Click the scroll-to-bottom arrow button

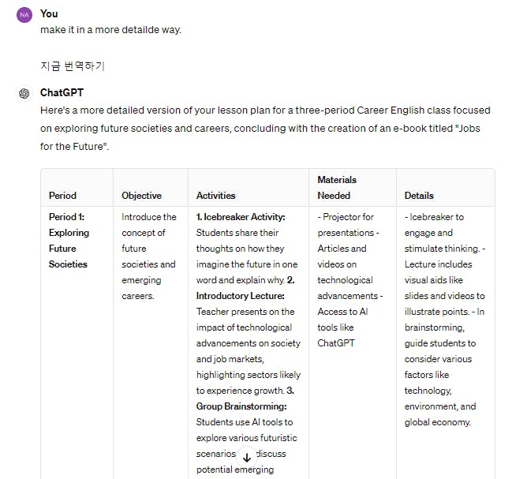click(x=247, y=456)
